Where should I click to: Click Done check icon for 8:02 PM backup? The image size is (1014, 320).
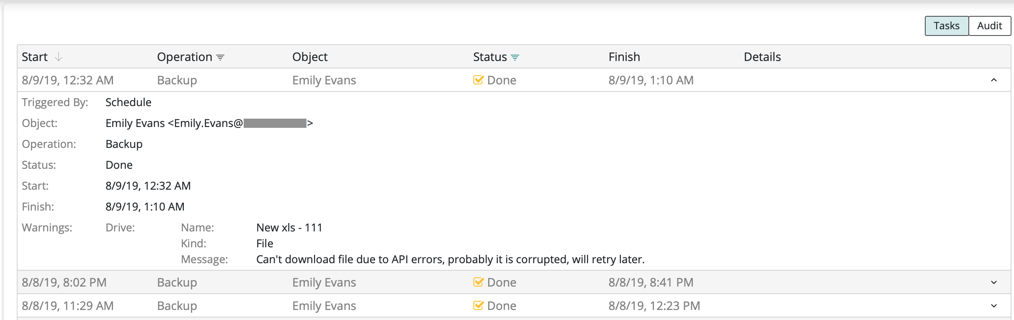pos(478,282)
